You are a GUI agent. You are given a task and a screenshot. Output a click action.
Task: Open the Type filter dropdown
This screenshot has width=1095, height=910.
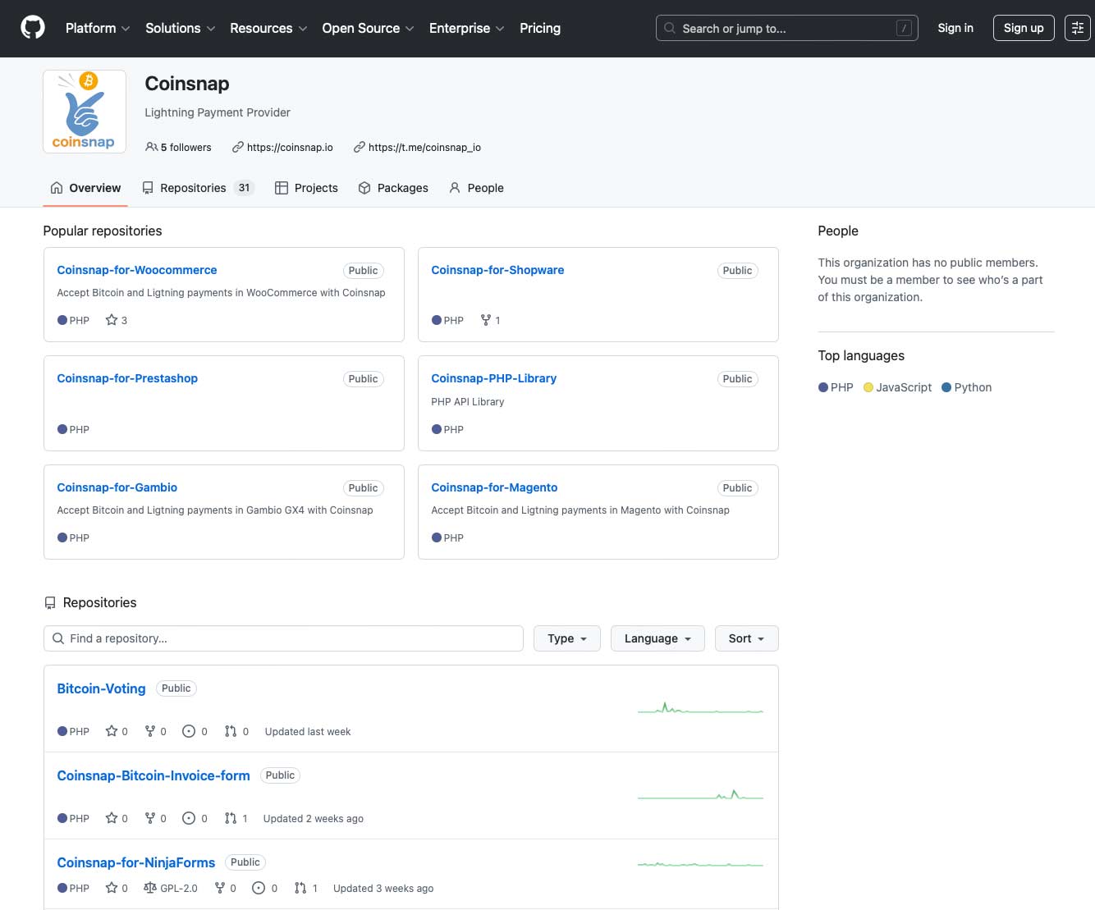point(566,638)
